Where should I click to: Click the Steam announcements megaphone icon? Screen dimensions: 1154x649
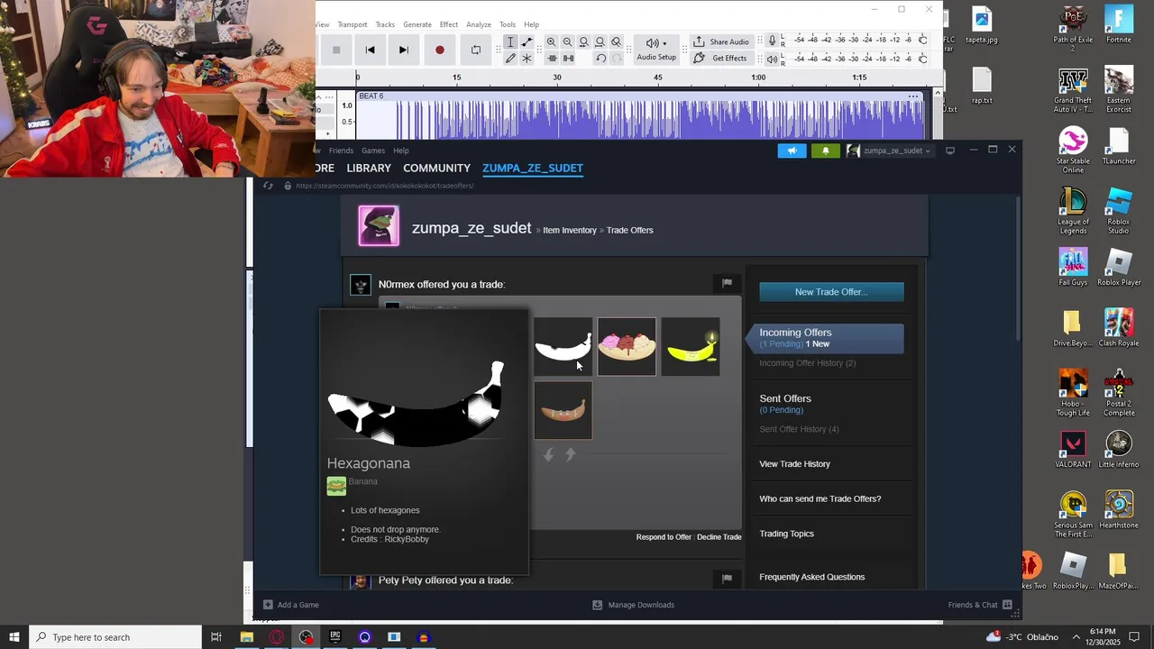[x=792, y=151]
